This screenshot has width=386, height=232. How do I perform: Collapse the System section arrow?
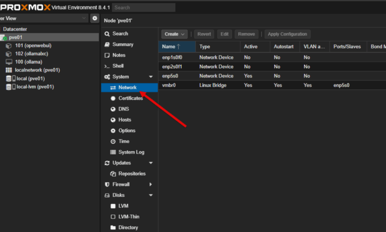(150, 77)
